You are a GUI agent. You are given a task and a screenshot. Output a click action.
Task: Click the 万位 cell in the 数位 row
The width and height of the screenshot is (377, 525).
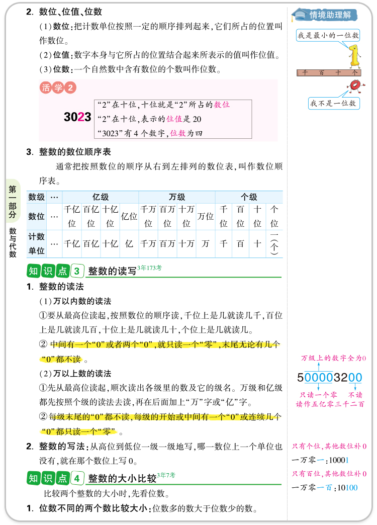(206, 216)
